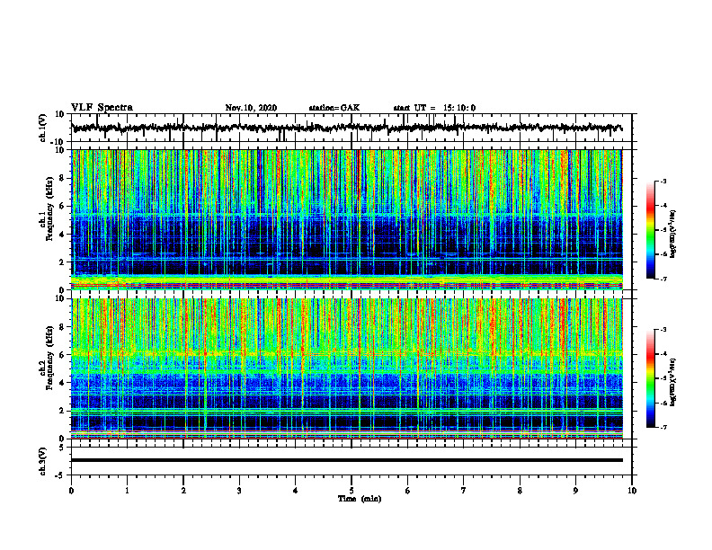Click the "Time (min)" x-axis label
Image resolution: width=712 pixels, height=550 pixels.
[x=360, y=499]
